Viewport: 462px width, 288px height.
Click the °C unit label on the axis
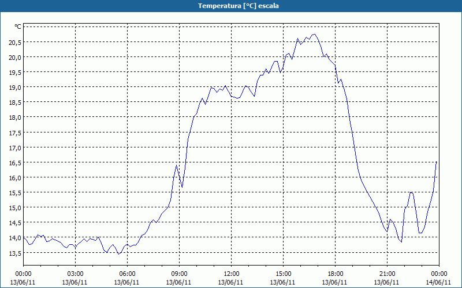tap(18, 26)
